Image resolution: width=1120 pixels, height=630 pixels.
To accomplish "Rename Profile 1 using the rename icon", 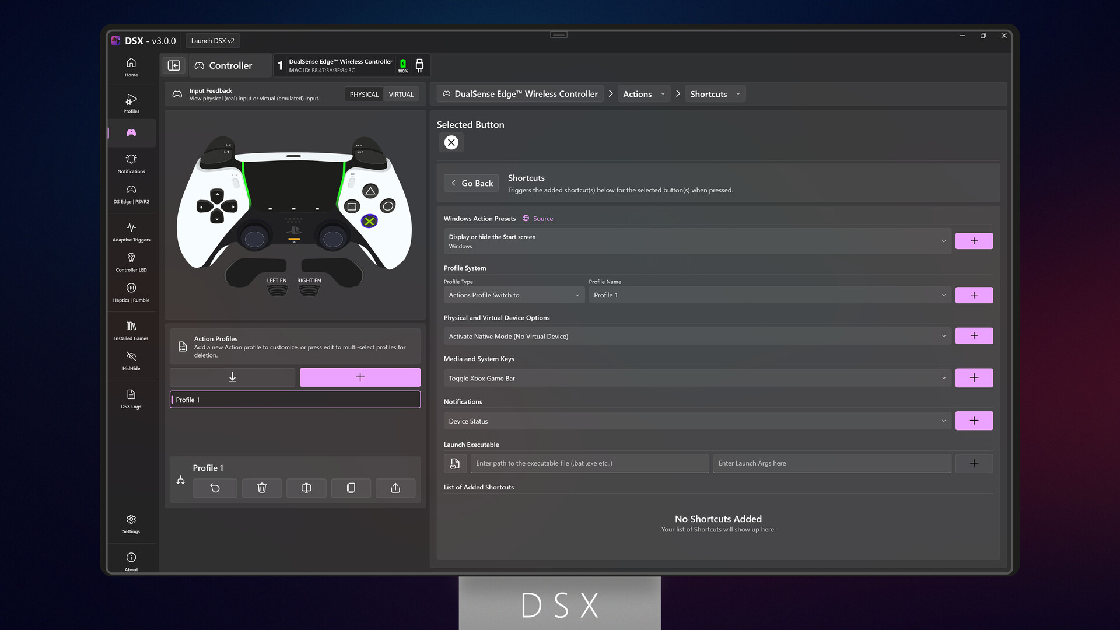I will (x=306, y=488).
